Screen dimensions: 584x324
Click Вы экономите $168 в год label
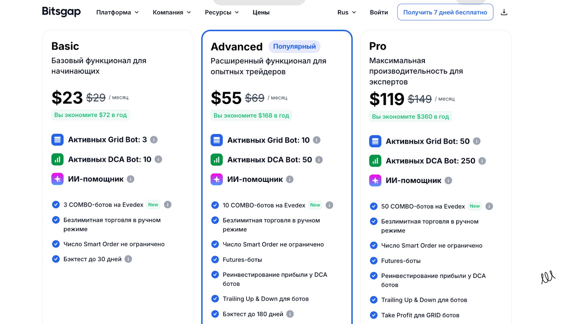click(251, 116)
